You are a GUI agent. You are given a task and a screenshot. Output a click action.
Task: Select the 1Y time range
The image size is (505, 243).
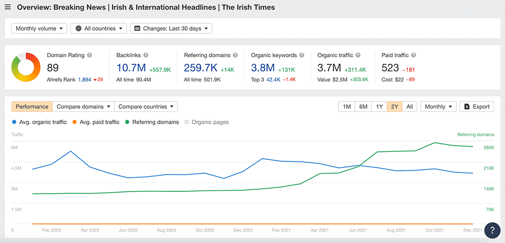coord(379,106)
